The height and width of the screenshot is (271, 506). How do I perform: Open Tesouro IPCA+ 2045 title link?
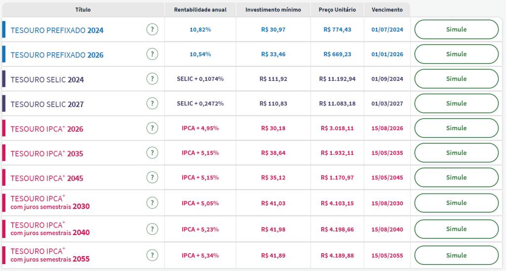[x=46, y=178]
